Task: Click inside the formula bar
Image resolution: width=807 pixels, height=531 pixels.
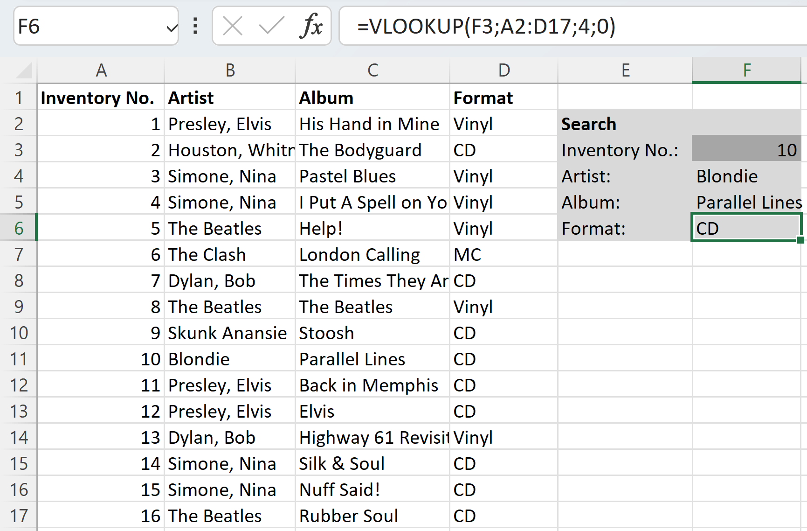Action: pos(513,27)
